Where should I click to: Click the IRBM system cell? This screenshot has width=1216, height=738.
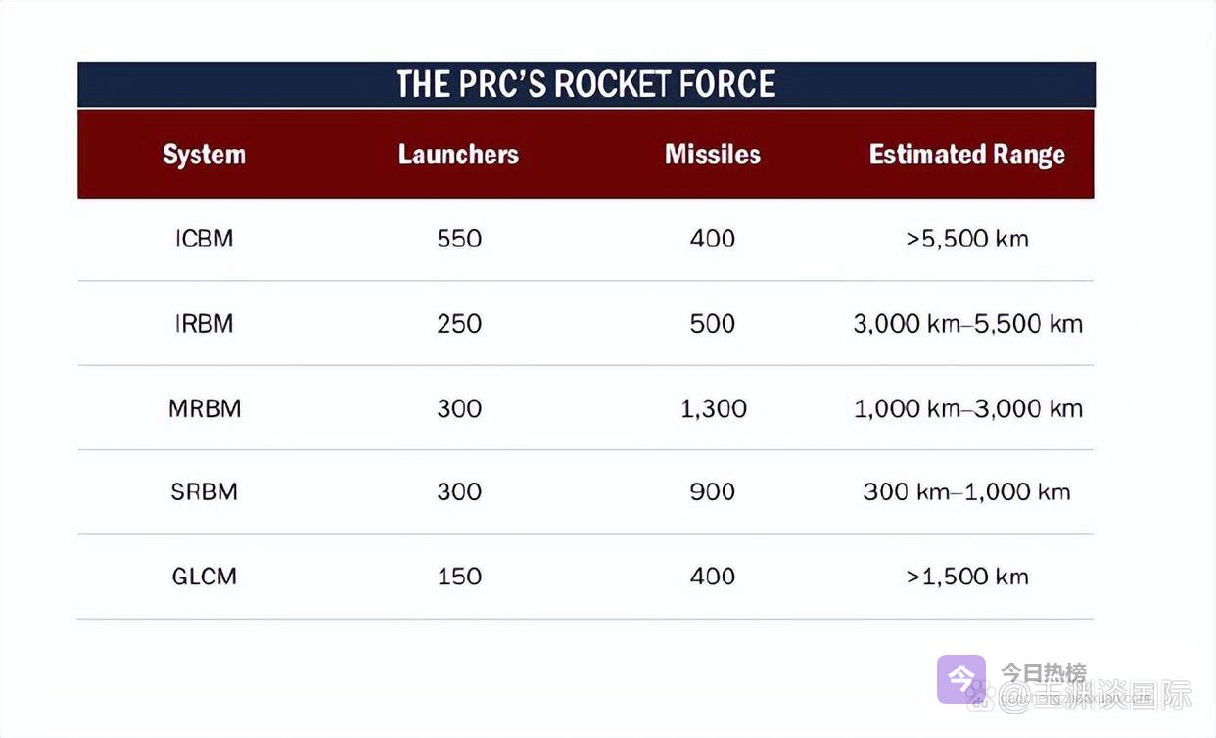coord(204,324)
